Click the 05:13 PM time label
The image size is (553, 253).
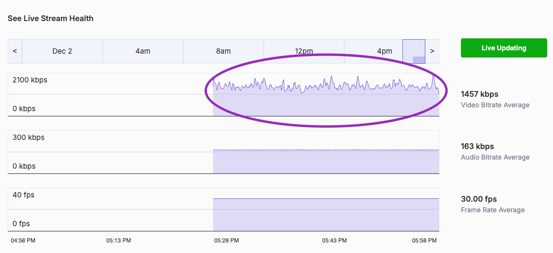tap(119, 241)
